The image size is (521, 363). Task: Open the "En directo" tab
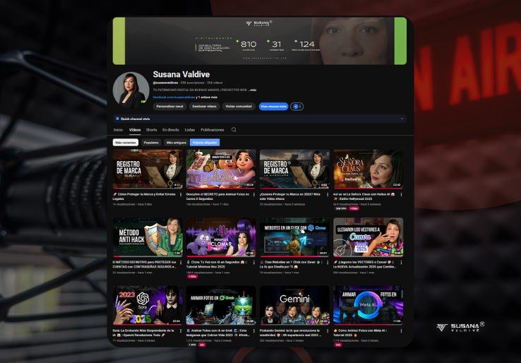pyautogui.click(x=171, y=130)
